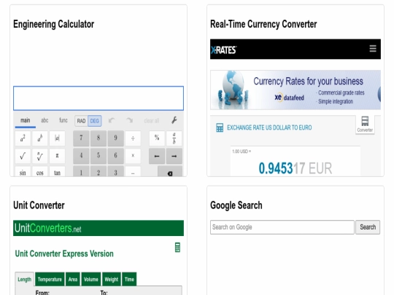
Task: Click the tan function key
Action: tap(57, 171)
